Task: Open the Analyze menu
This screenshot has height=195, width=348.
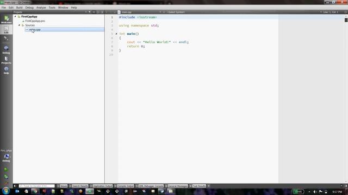Action: click(x=41, y=8)
